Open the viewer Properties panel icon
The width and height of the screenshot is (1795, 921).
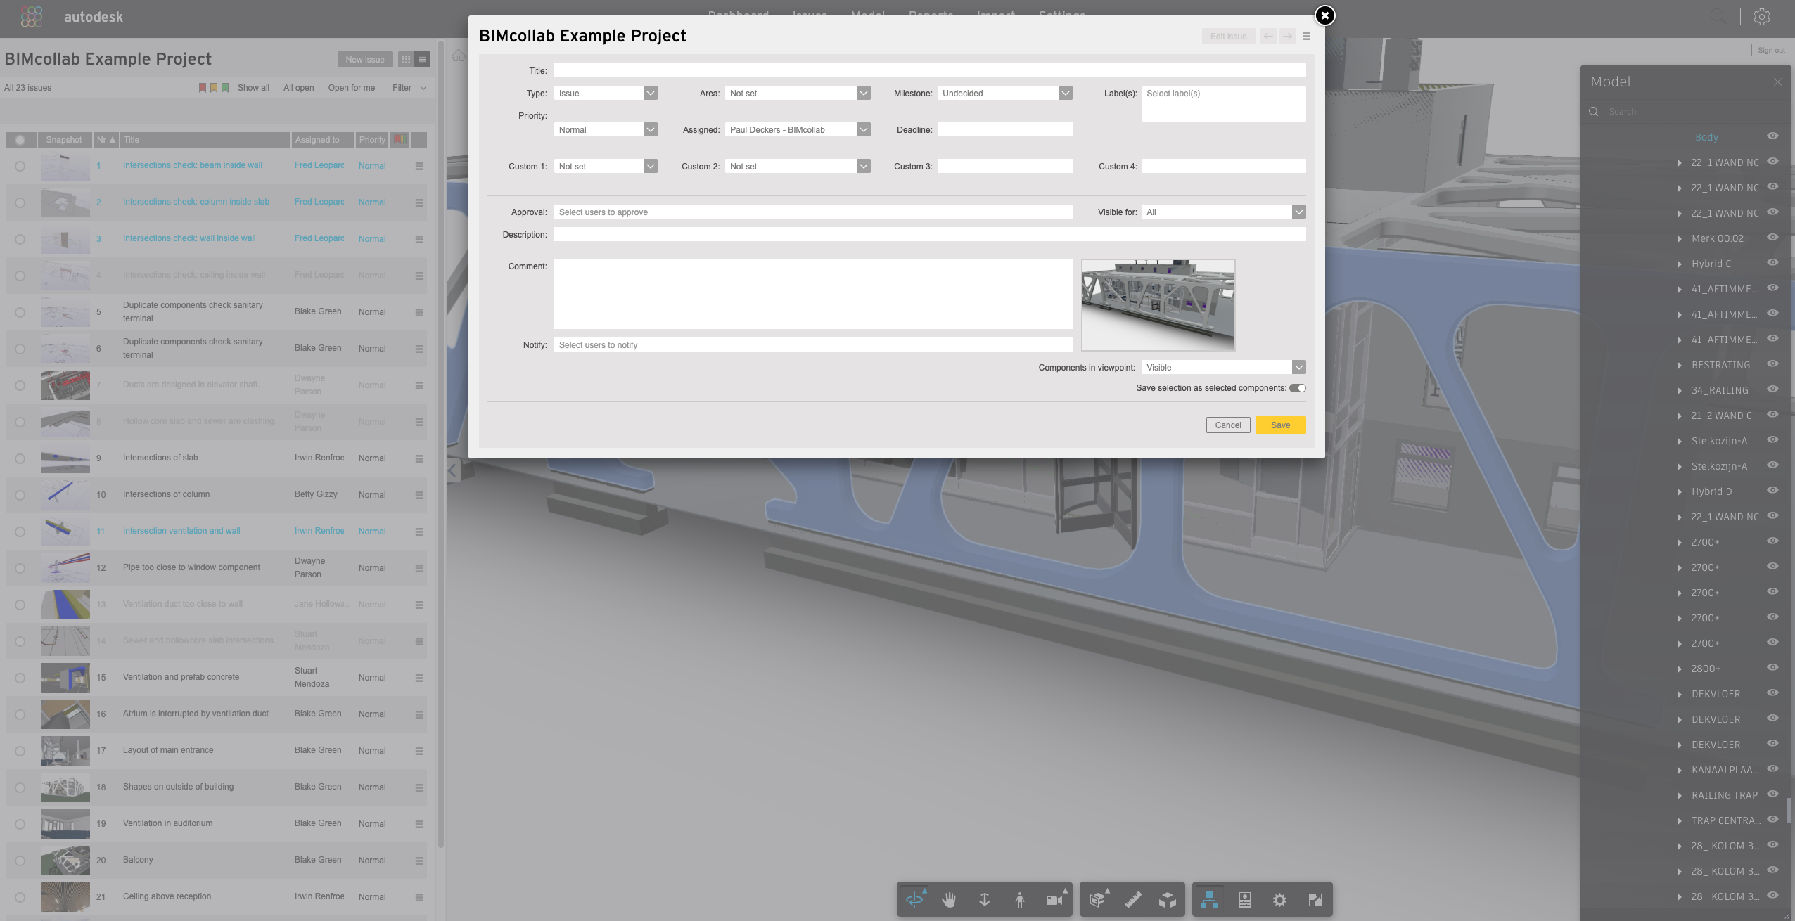(1244, 899)
